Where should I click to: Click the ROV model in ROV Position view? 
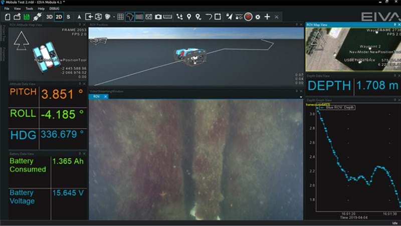(189, 55)
